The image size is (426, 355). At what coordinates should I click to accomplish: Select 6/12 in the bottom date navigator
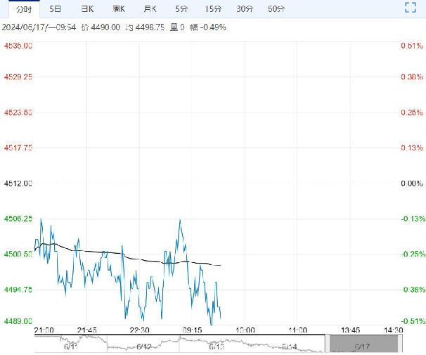click(143, 345)
